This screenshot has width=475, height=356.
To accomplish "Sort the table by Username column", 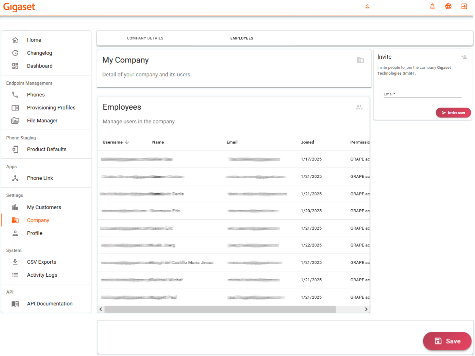I will (113, 142).
